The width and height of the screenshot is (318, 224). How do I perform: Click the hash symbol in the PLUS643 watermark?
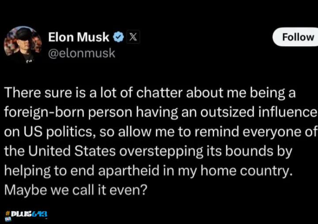pos(8,213)
